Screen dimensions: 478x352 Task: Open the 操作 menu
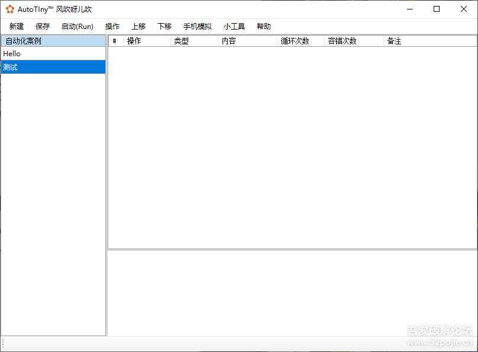112,26
